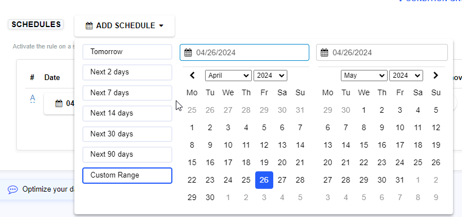Open the May month dropdown
Image resolution: width=462 pixels, height=217 pixels.
[x=364, y=76]
